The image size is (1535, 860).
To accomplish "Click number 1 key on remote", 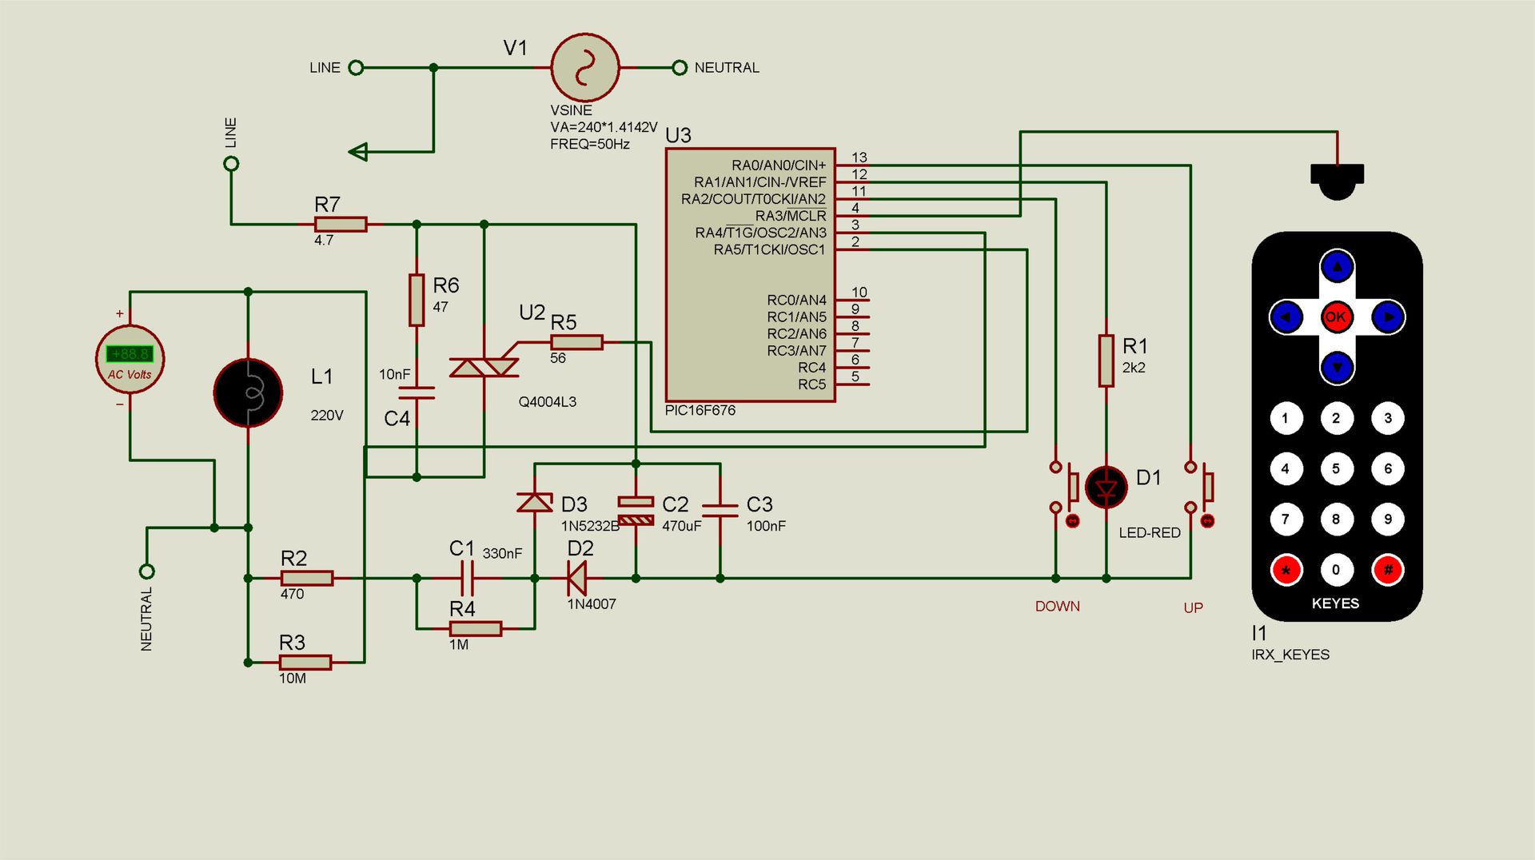I will tap(1286, 418).
